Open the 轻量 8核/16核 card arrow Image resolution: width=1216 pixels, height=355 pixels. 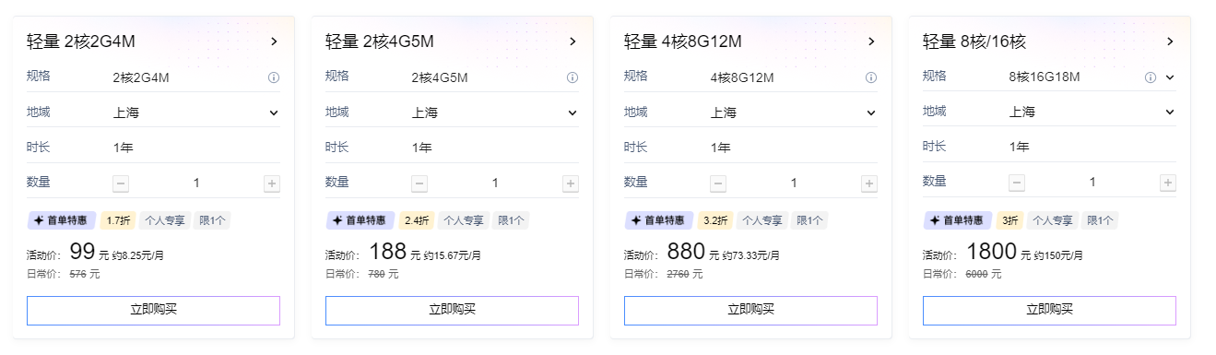(1170, 41)
